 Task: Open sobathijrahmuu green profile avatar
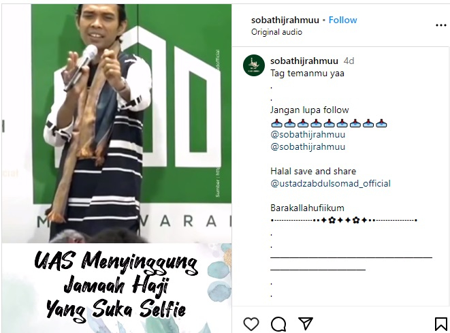254,65
